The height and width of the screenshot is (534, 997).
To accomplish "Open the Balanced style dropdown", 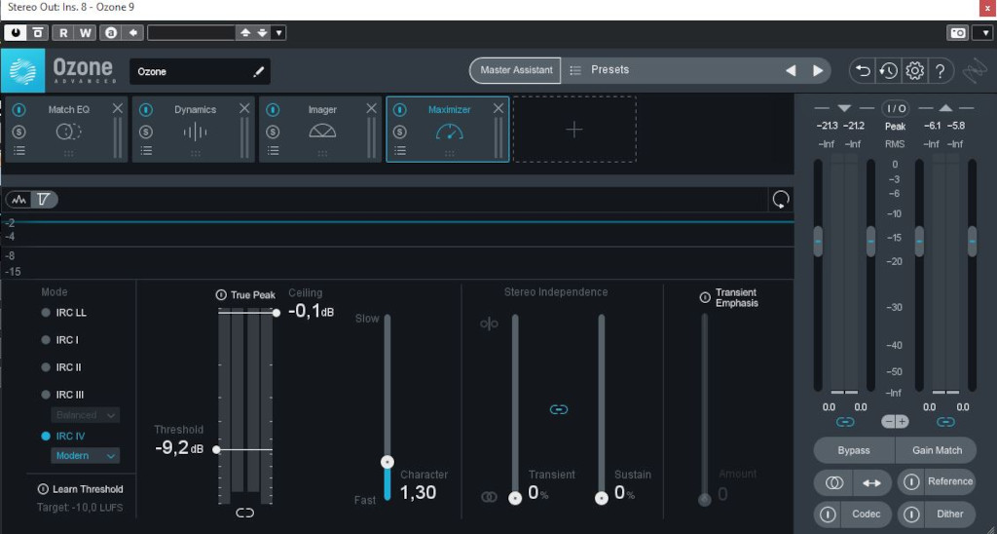I will [x=86, y=415].
